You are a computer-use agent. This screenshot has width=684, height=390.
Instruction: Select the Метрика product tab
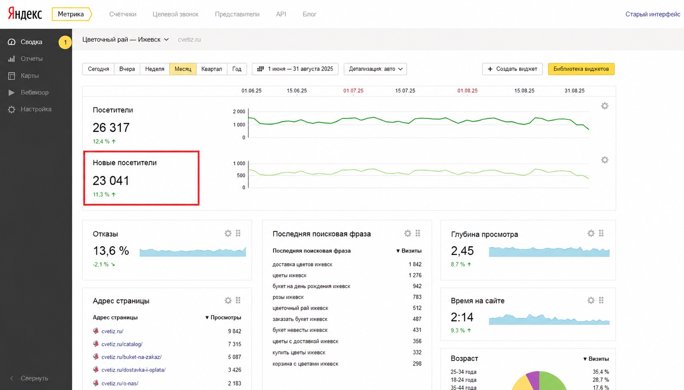tap(71, 14)
